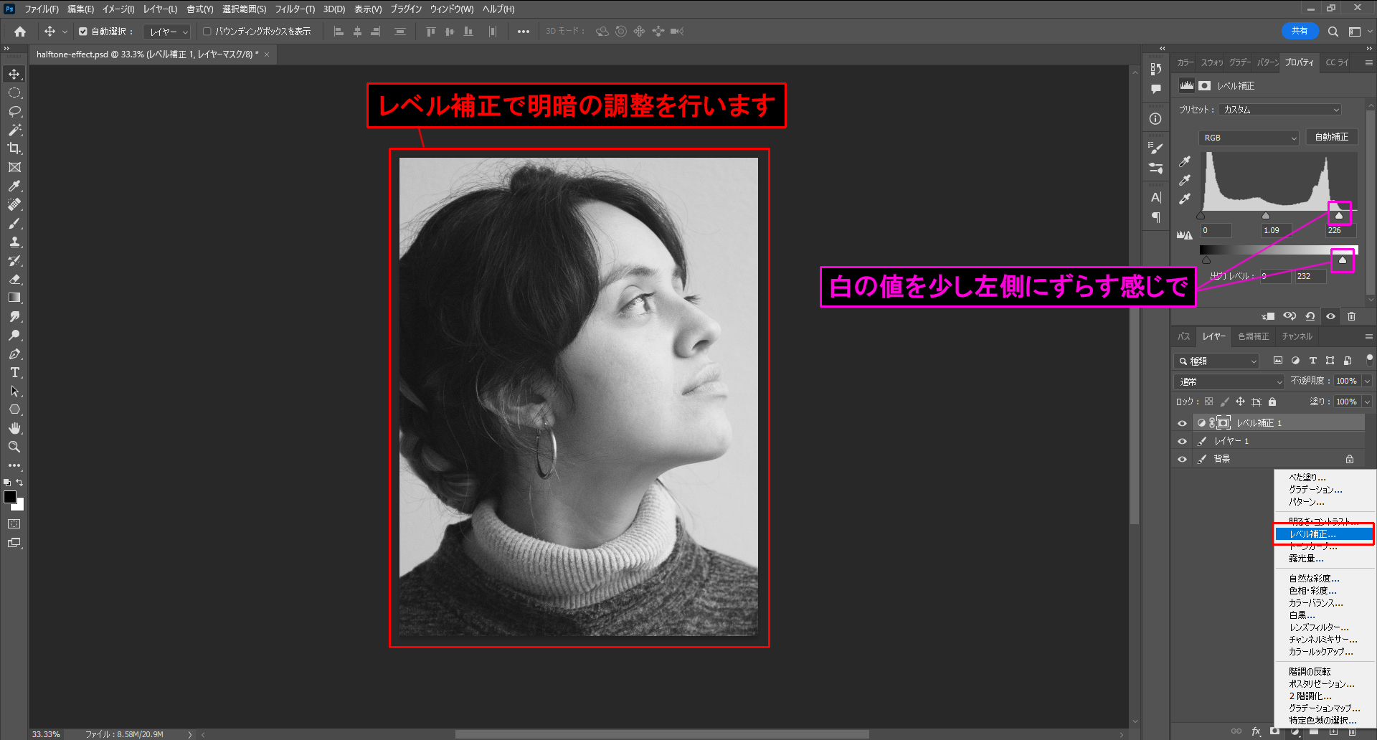
Task: Select the Crop tool
Action: (x=14, y=148)
